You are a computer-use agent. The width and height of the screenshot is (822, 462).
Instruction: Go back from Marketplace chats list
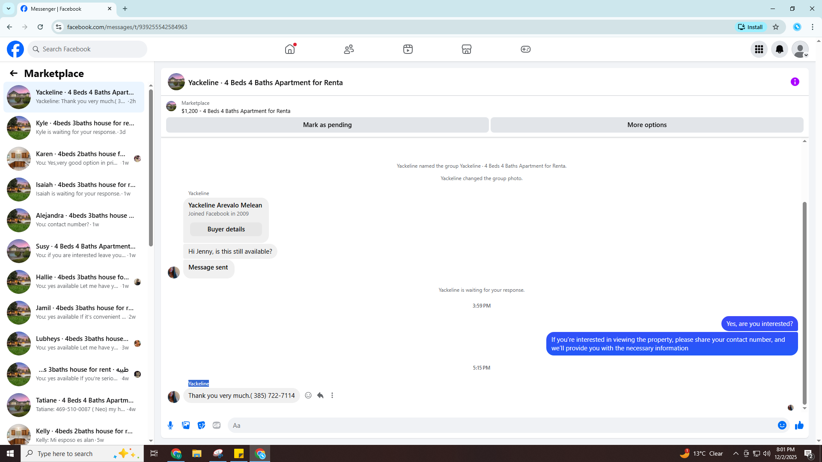[14, 73]
